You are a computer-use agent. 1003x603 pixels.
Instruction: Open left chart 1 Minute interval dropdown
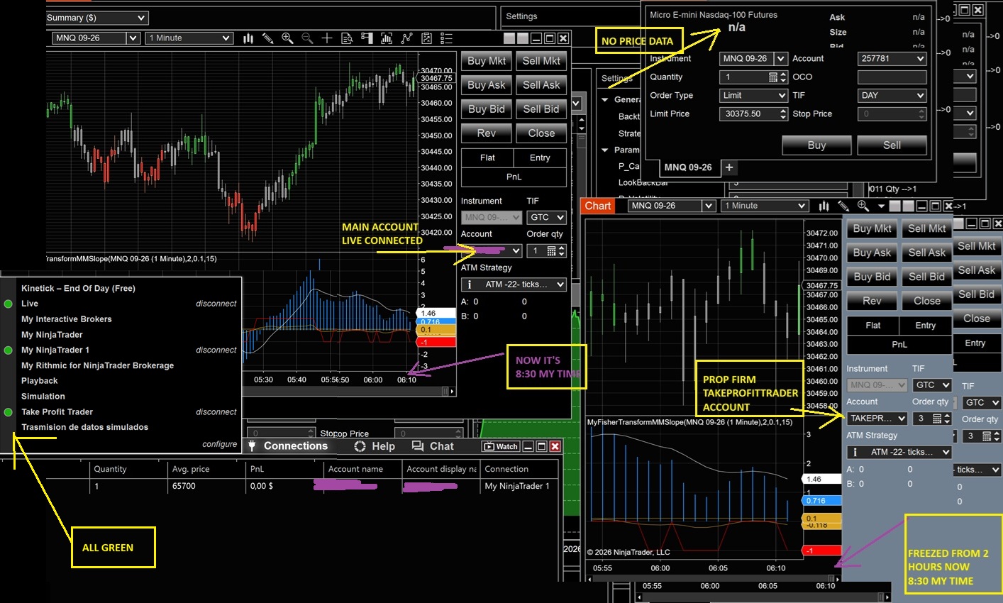[189, 38]
